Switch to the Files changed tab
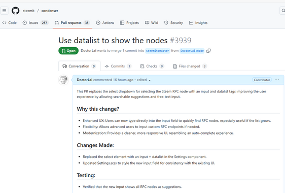Screen dimensions: 285x193 click(190, 66)
